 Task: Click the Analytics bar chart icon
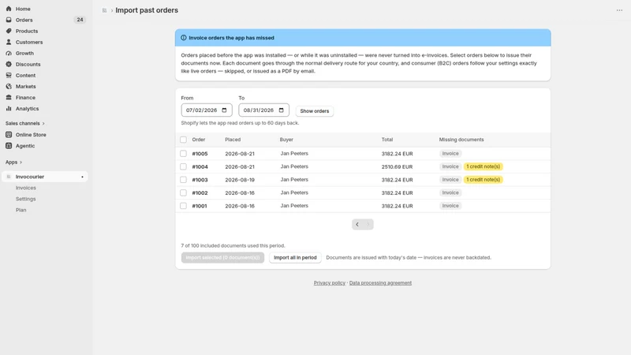[x=9, y=108]
